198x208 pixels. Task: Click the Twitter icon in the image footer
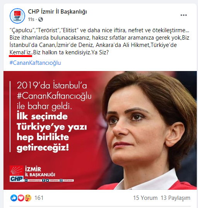(x=48, y=180)
